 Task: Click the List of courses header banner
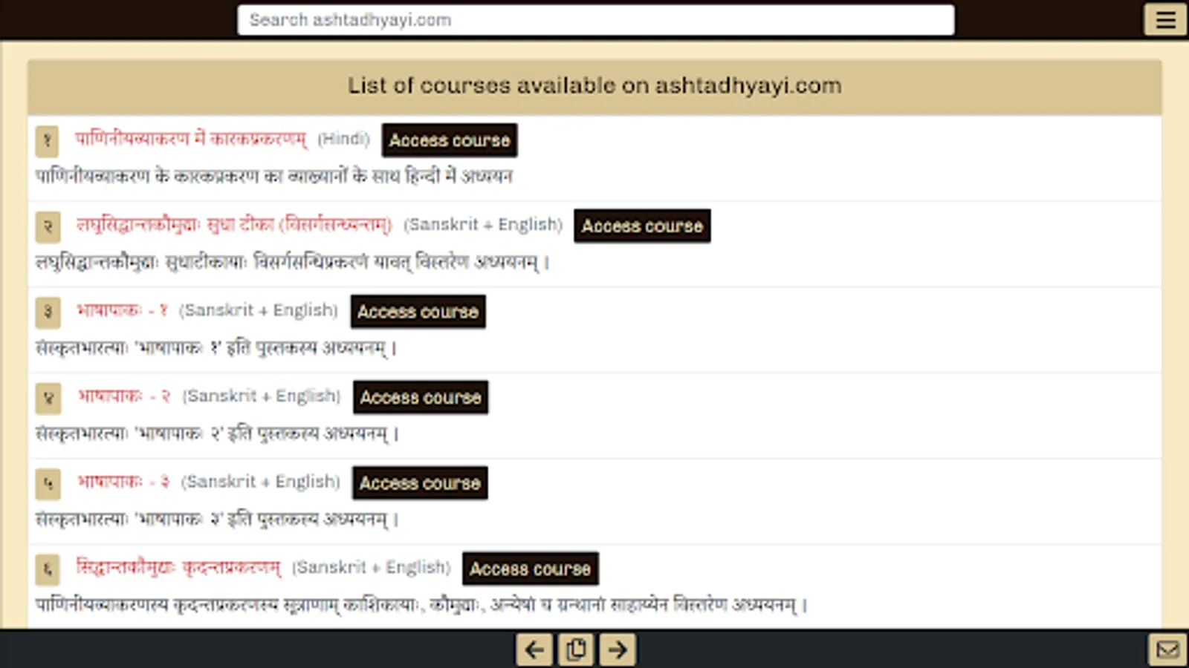(x=594, y=85)
